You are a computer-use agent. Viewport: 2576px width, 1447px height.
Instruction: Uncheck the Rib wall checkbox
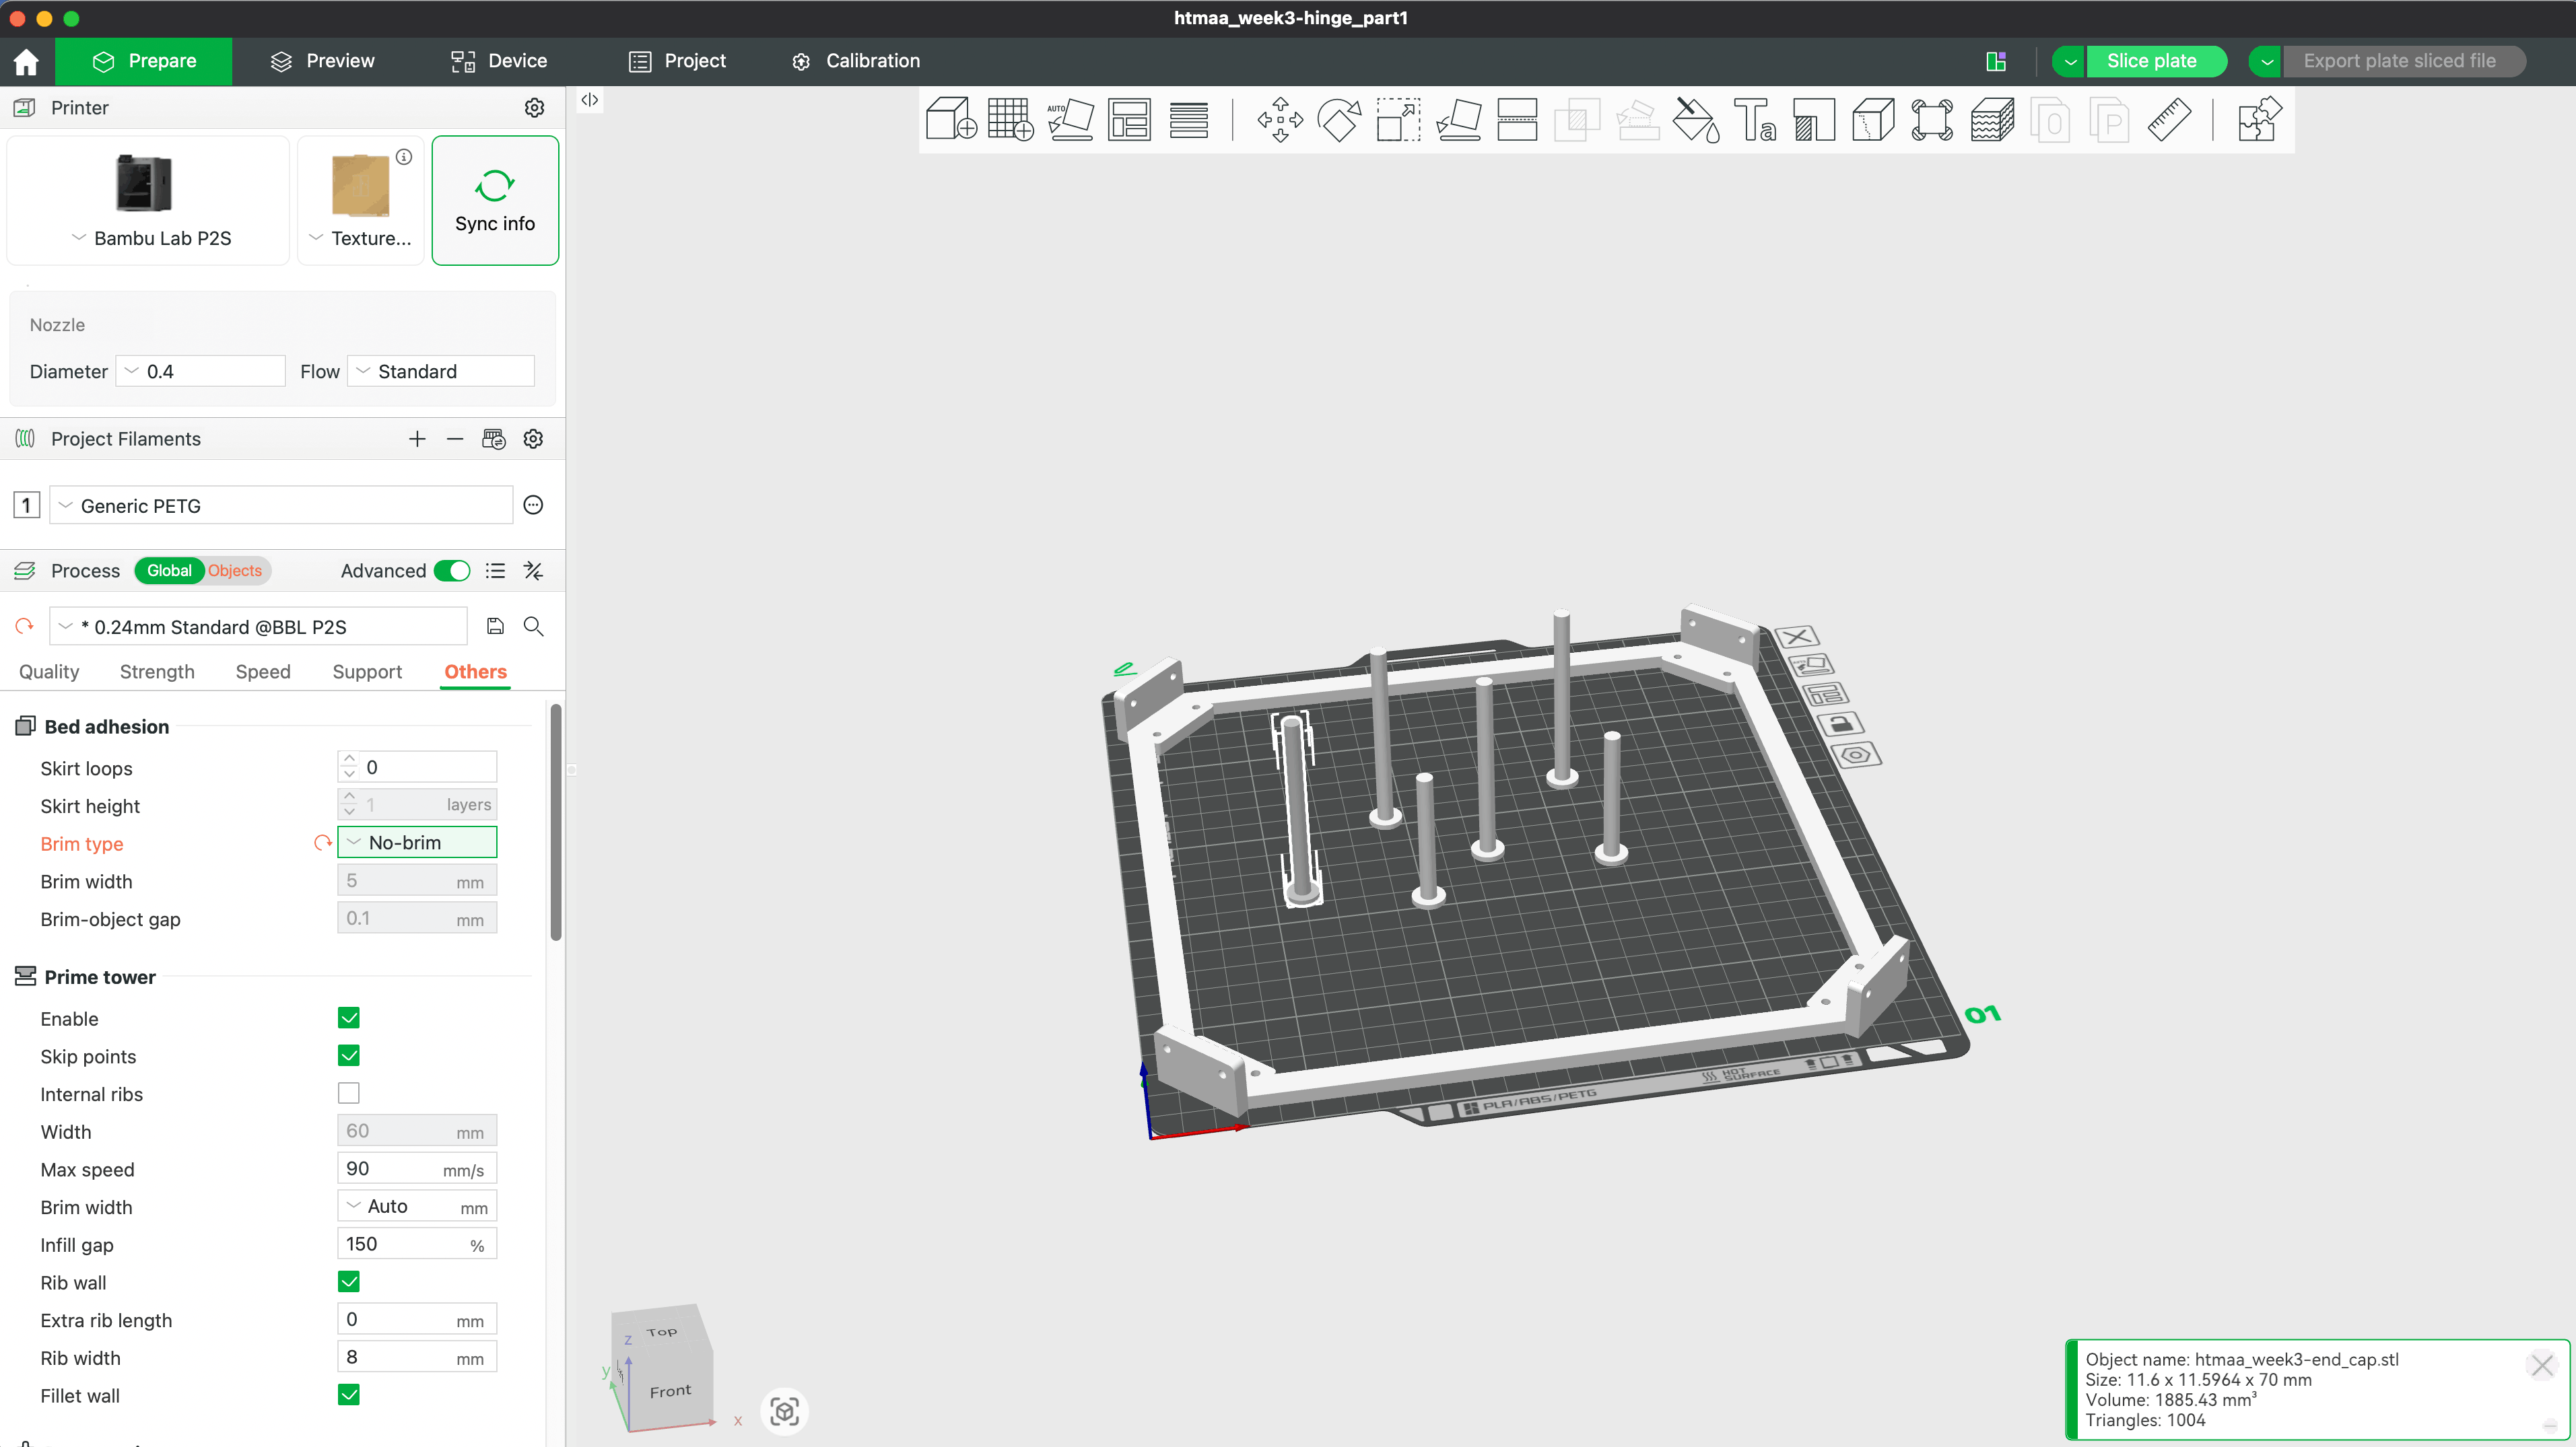[x=349, y=1281]
